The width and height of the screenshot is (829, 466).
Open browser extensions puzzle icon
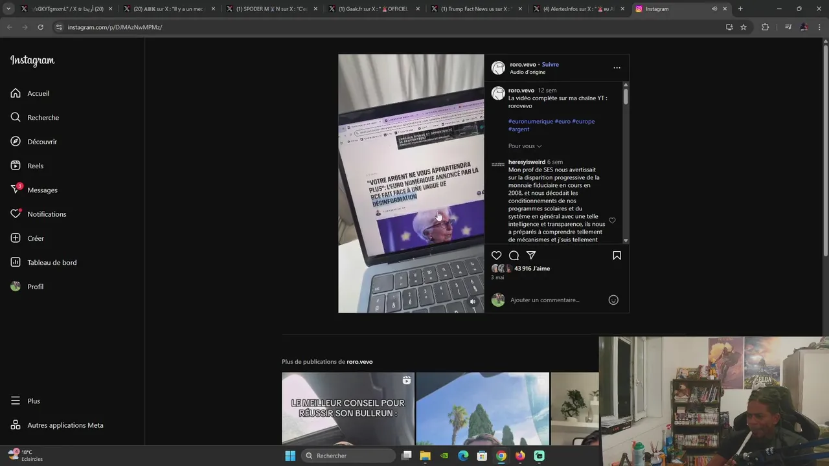[x=765, y=27]
